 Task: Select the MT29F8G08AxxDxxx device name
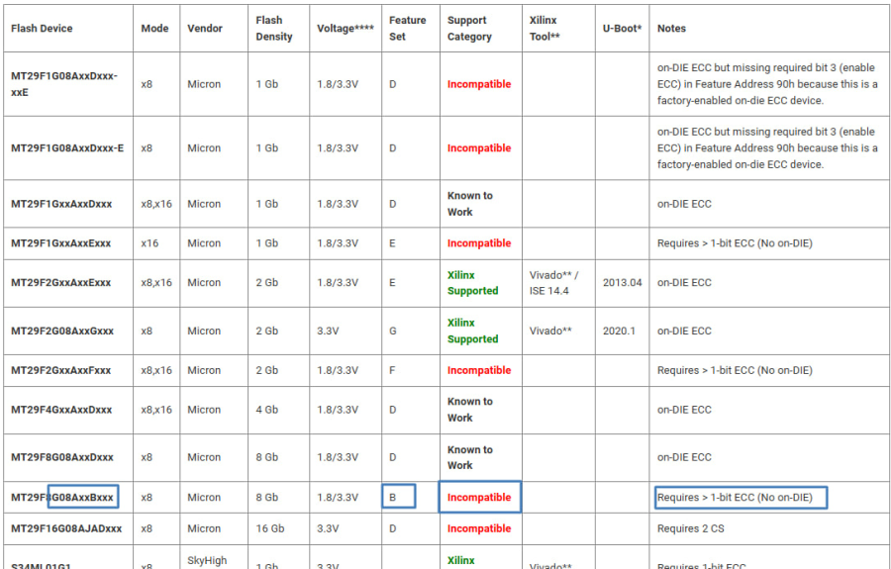pyautogui.click(x=62, y=457)
